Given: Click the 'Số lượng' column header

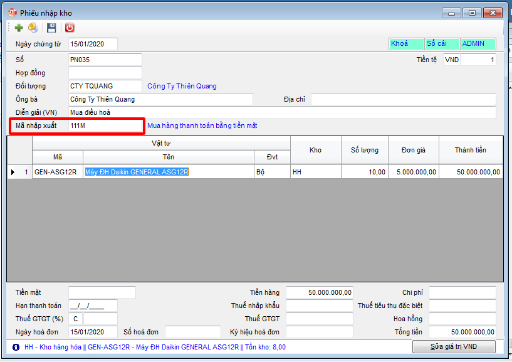Looking at the screenshot, I should (365, 151).
